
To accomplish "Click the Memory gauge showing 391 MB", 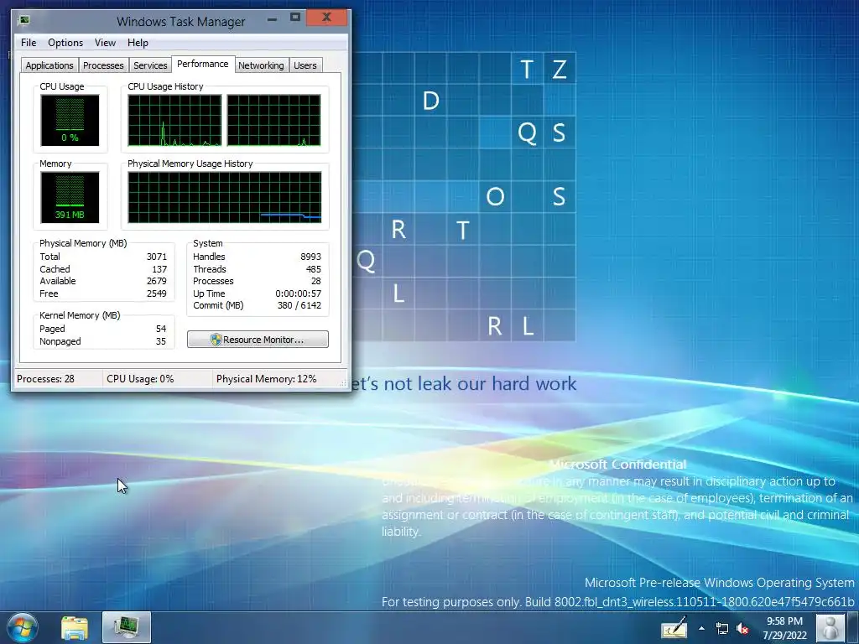I will click(70, 197).
